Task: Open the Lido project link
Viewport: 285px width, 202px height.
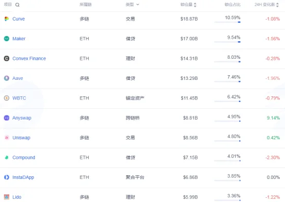Action: click(17, 197)
